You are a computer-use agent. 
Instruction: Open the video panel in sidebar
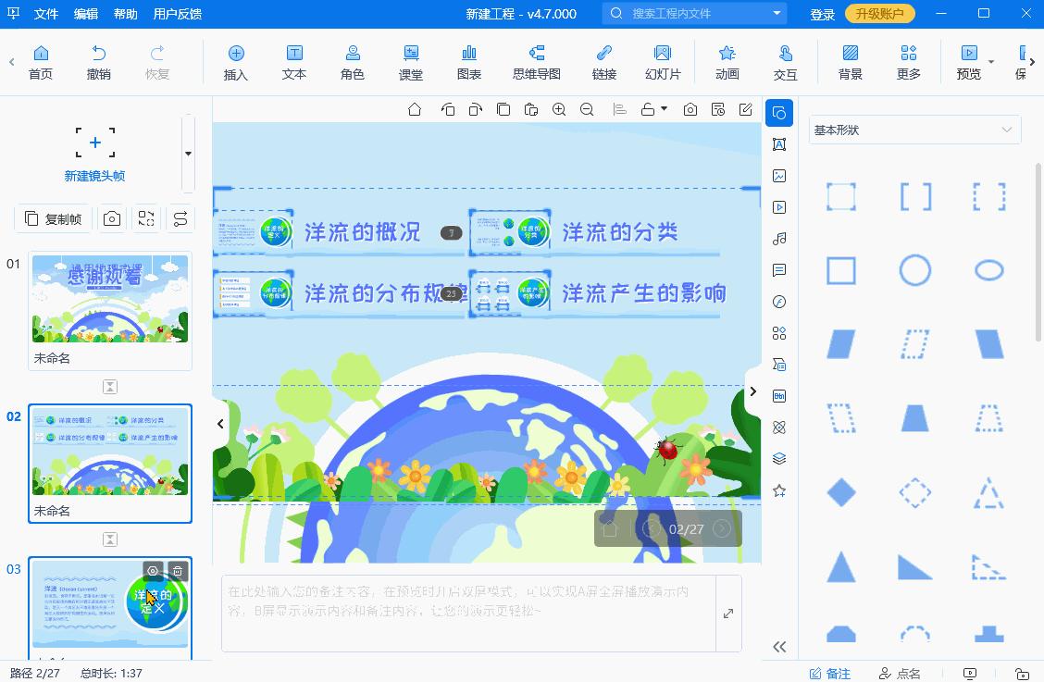[779, 206]
